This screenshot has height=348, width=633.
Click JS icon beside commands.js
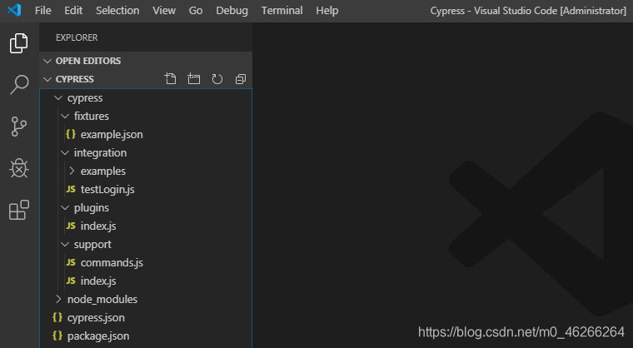click(71, 262)
